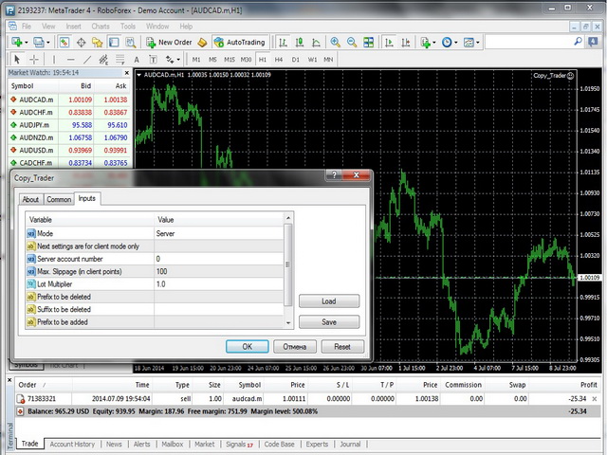The image size is (607, 455).
Task: Click New Order button
Action: click(x=169, y=42)
